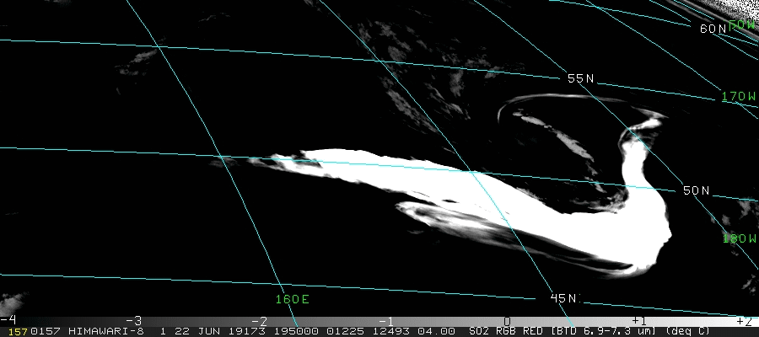Screen dimensions: 759x337
Task: Click the 0 mark on color scale
Action: [x=507, y=321]
